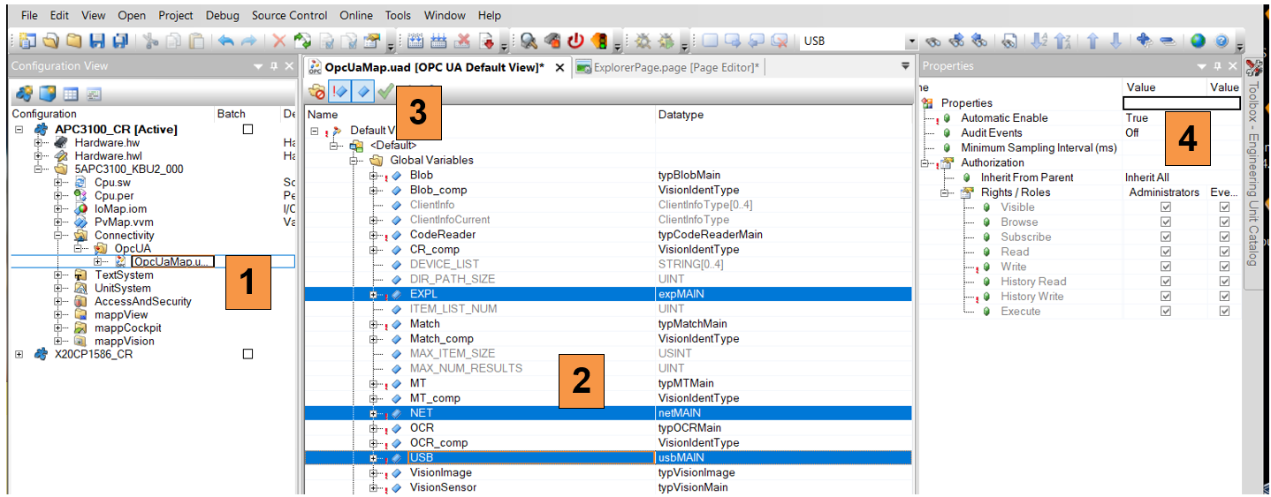1271x497 pixels.
Task: Open the Source Control menu
Action: pyautogui.click(x=289, y=15)
